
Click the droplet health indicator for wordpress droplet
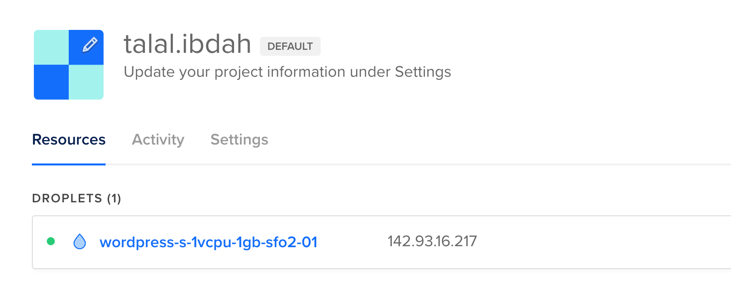coord(51,241)
